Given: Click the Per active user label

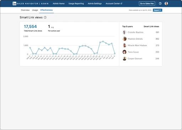Looking at the screenshot, I should [54, 31].
